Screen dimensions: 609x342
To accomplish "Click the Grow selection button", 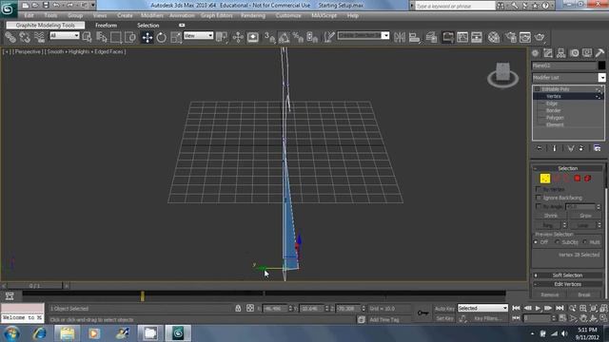I will click(585, 216).
